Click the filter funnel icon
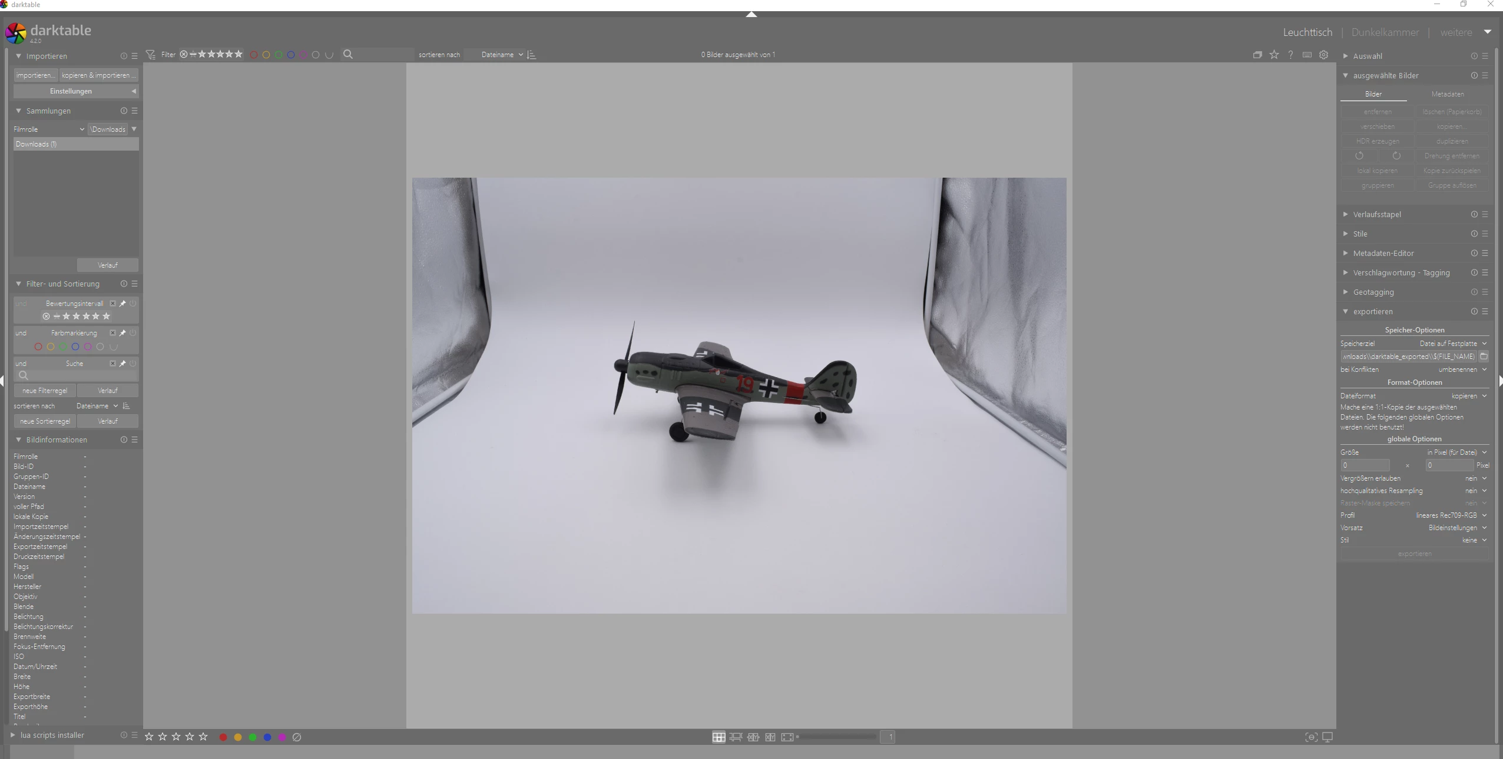 [x=151, y=55]
